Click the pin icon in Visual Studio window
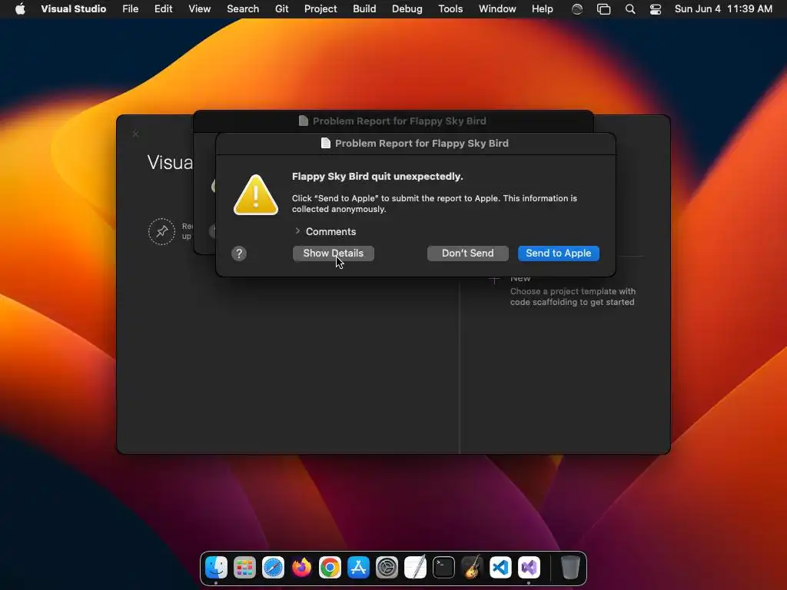Viewport: 787px width, 590px height. click(161, 231)
